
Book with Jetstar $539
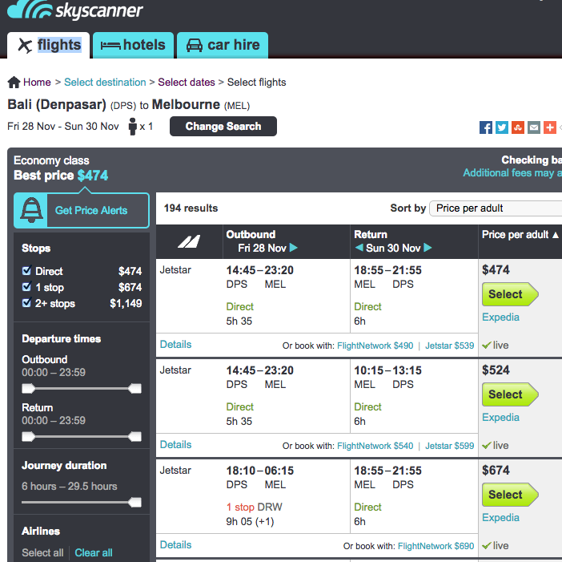449,346
